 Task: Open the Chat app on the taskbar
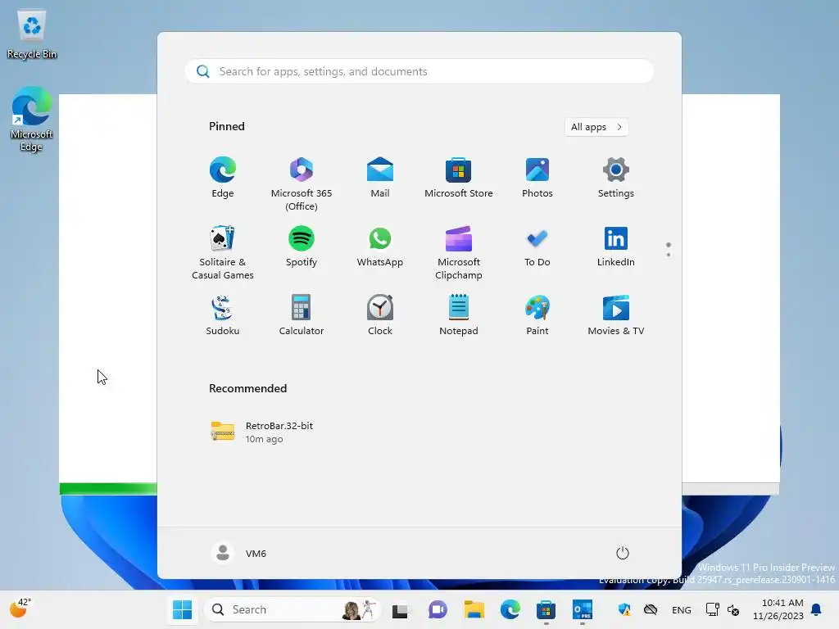pos(438,609)
